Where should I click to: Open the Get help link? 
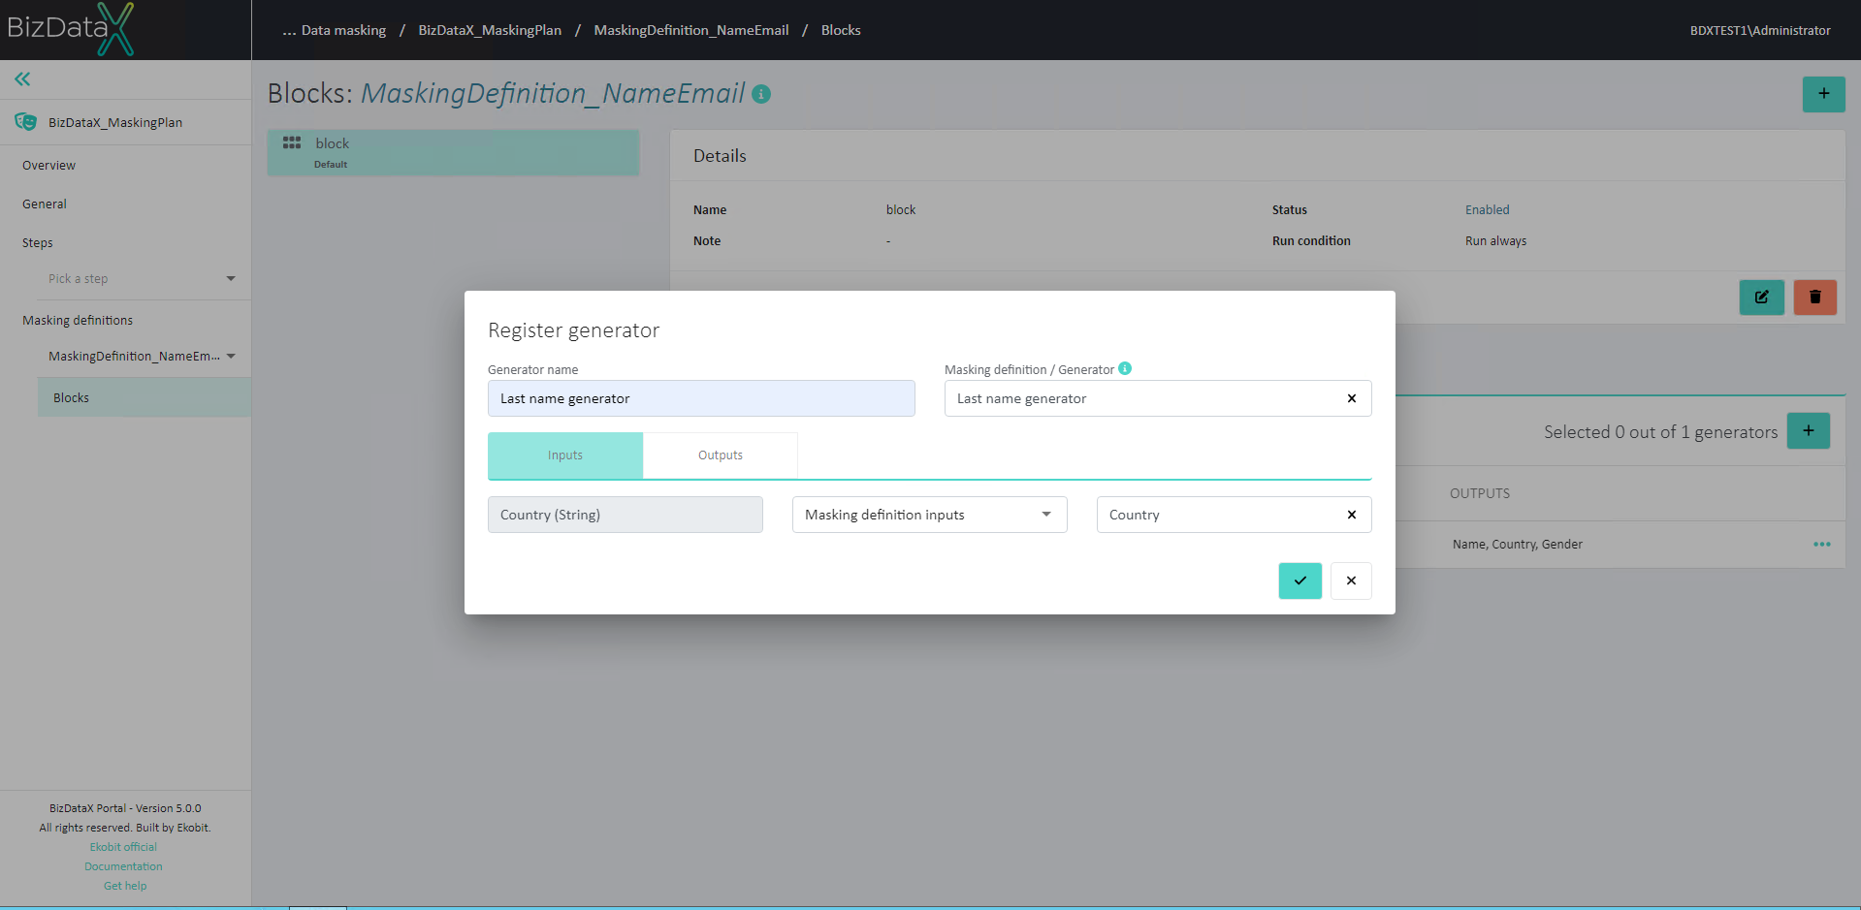click(x=125, y=886)
